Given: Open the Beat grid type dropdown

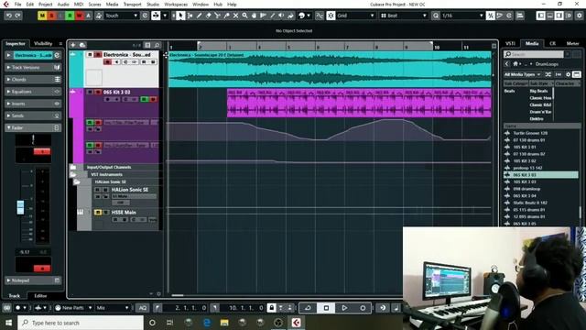Looking at the screenshot, I should pyautogui.click(x=404, y=16).
